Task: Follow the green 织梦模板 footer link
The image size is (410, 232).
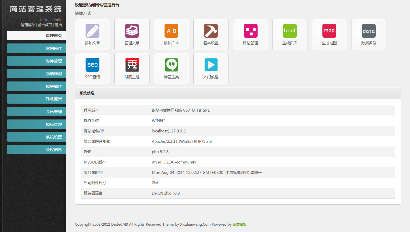Action: pyautogui.click(x=240, y=225)
